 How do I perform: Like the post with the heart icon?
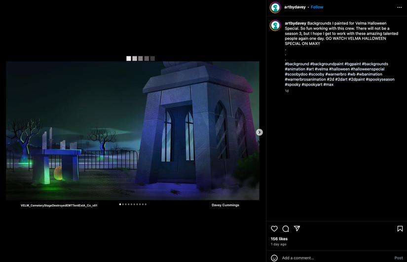(274, 228)
